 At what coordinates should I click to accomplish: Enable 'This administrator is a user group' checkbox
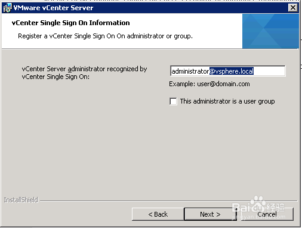pos(173,101)
